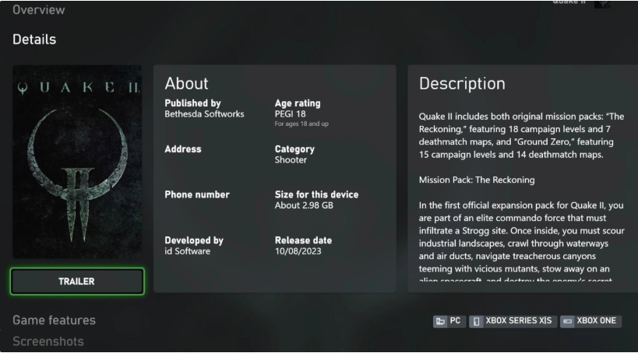Click the About 2.98 GB size value
The width and height of the screenshot is (638, 353).
pos(304,205)
